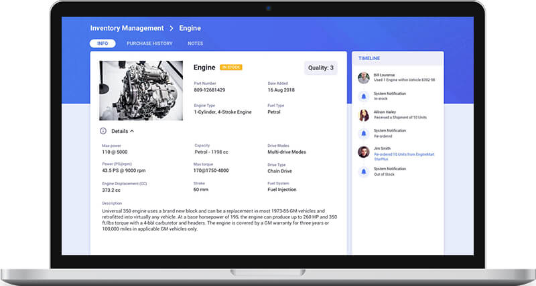Open the re-ordered 10 Units from EngineMart link
Screen dimensions: 536x286
coord(404,156)
